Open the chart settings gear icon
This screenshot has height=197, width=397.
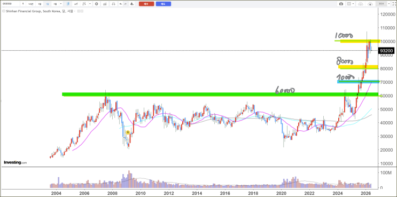tap(97, 4)
